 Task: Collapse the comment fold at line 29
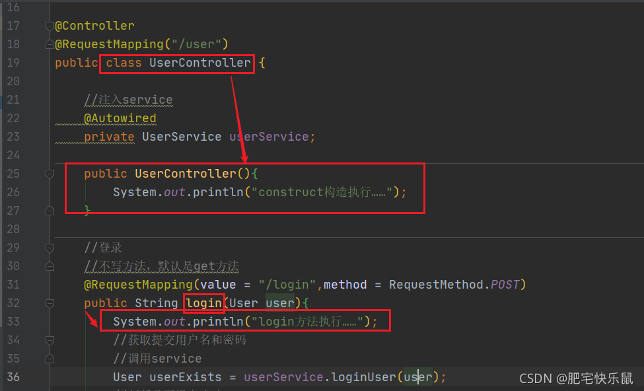pos(50,248)
